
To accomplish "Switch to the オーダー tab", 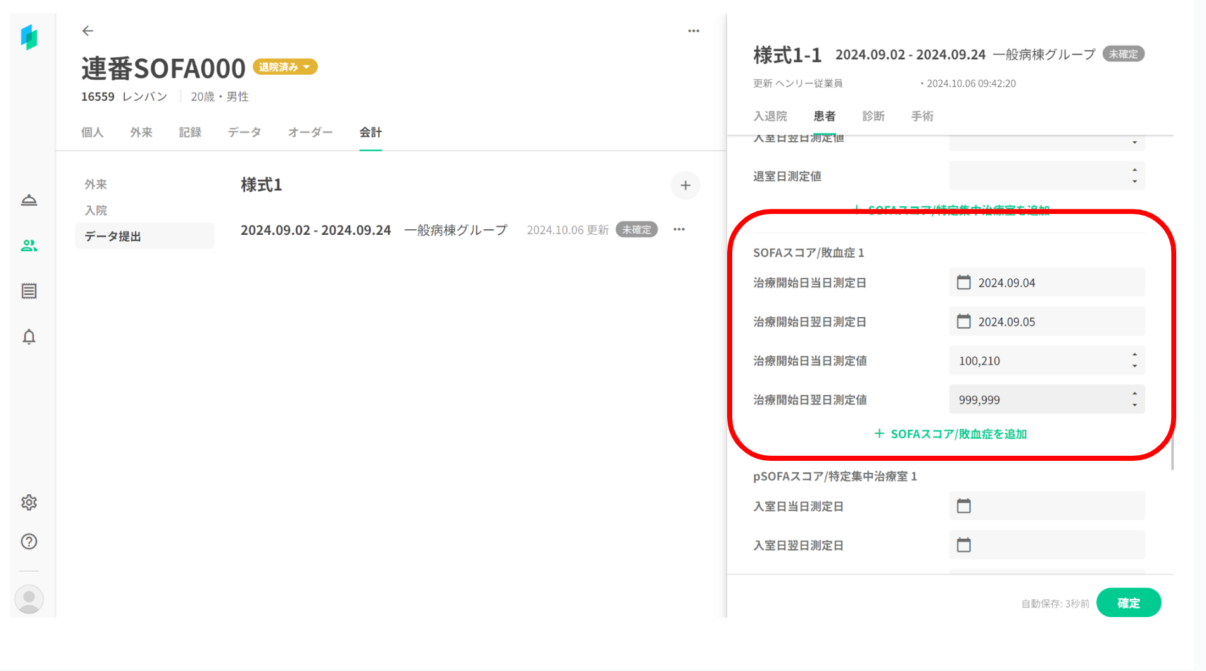I will pos(310,132).
